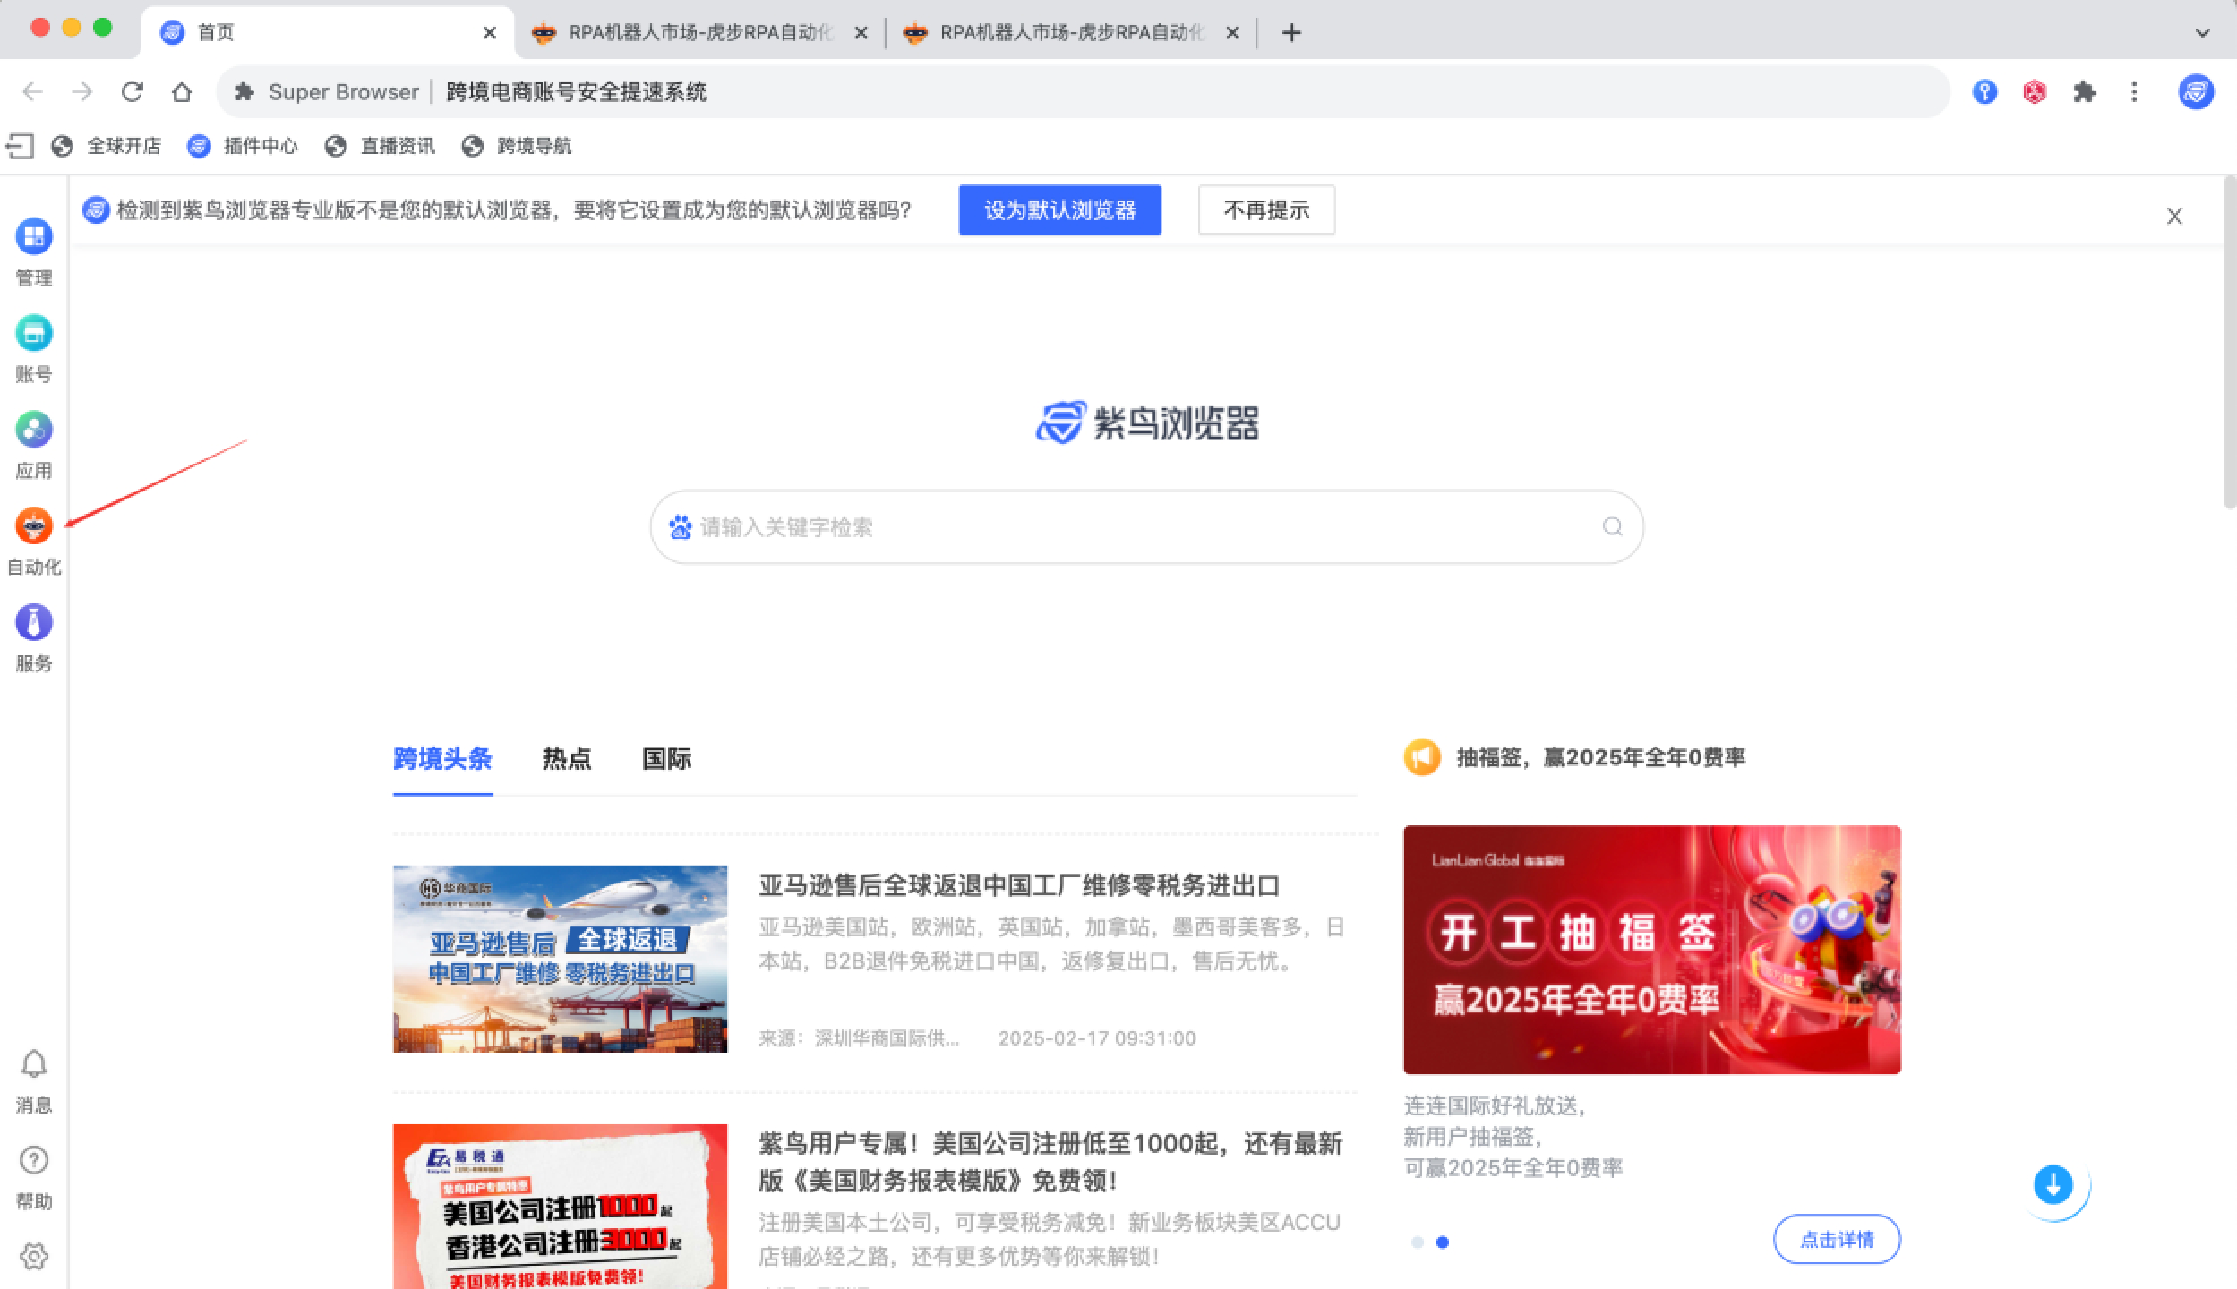Close the second RPA机器人市场 tab
Screen dimensions: 2237x1289
click(x=861, y=33)
